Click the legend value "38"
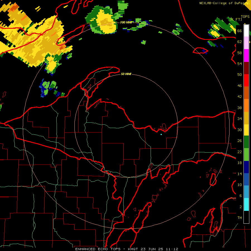Image resolution: width=251 pixels, height=251 pixels. click(x=240, y=108)
